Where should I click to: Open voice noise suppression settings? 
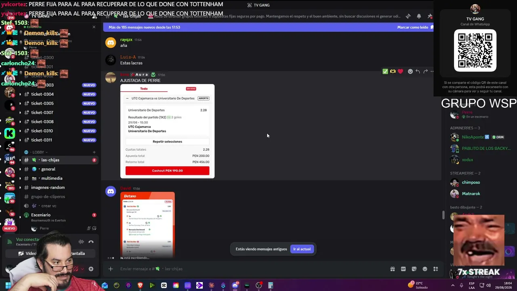tap(81, 242)
